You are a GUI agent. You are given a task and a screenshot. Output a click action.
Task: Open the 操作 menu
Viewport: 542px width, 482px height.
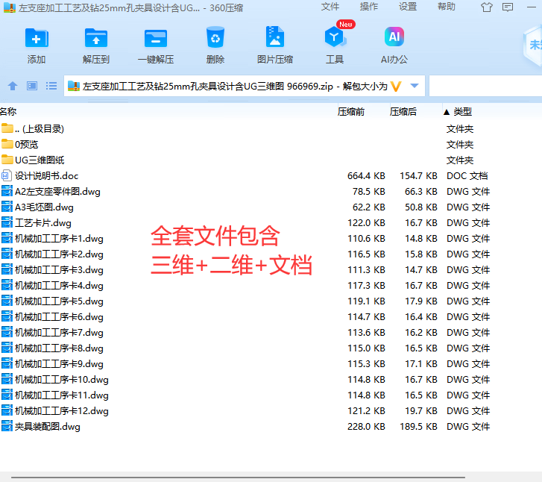coord(369,7)
